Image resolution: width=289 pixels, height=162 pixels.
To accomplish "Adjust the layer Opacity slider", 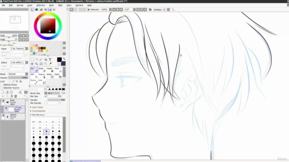I will pos(18,78).
